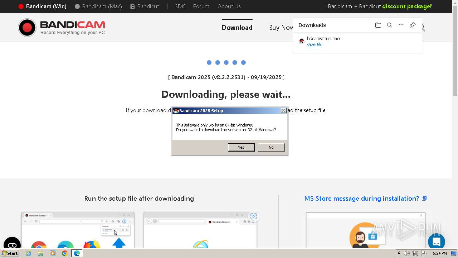Screen dimensions: 458x258
Task: Open the Buy Now tab
Action: [281, 28]
